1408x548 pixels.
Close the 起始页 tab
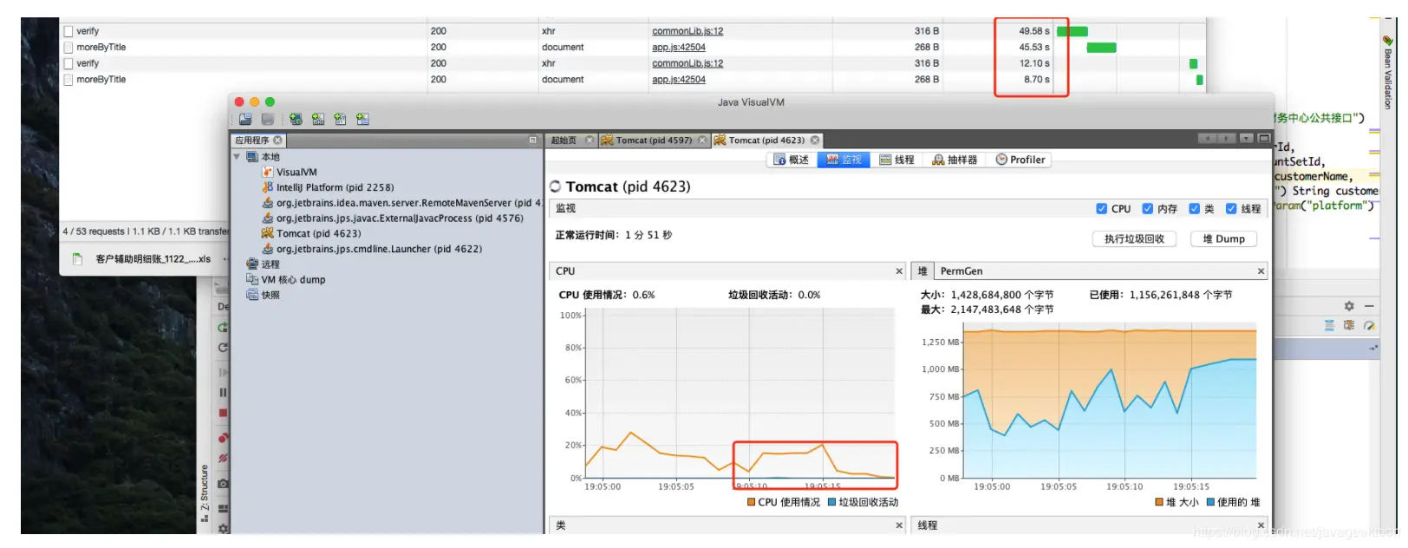click(x=590, y=140)
